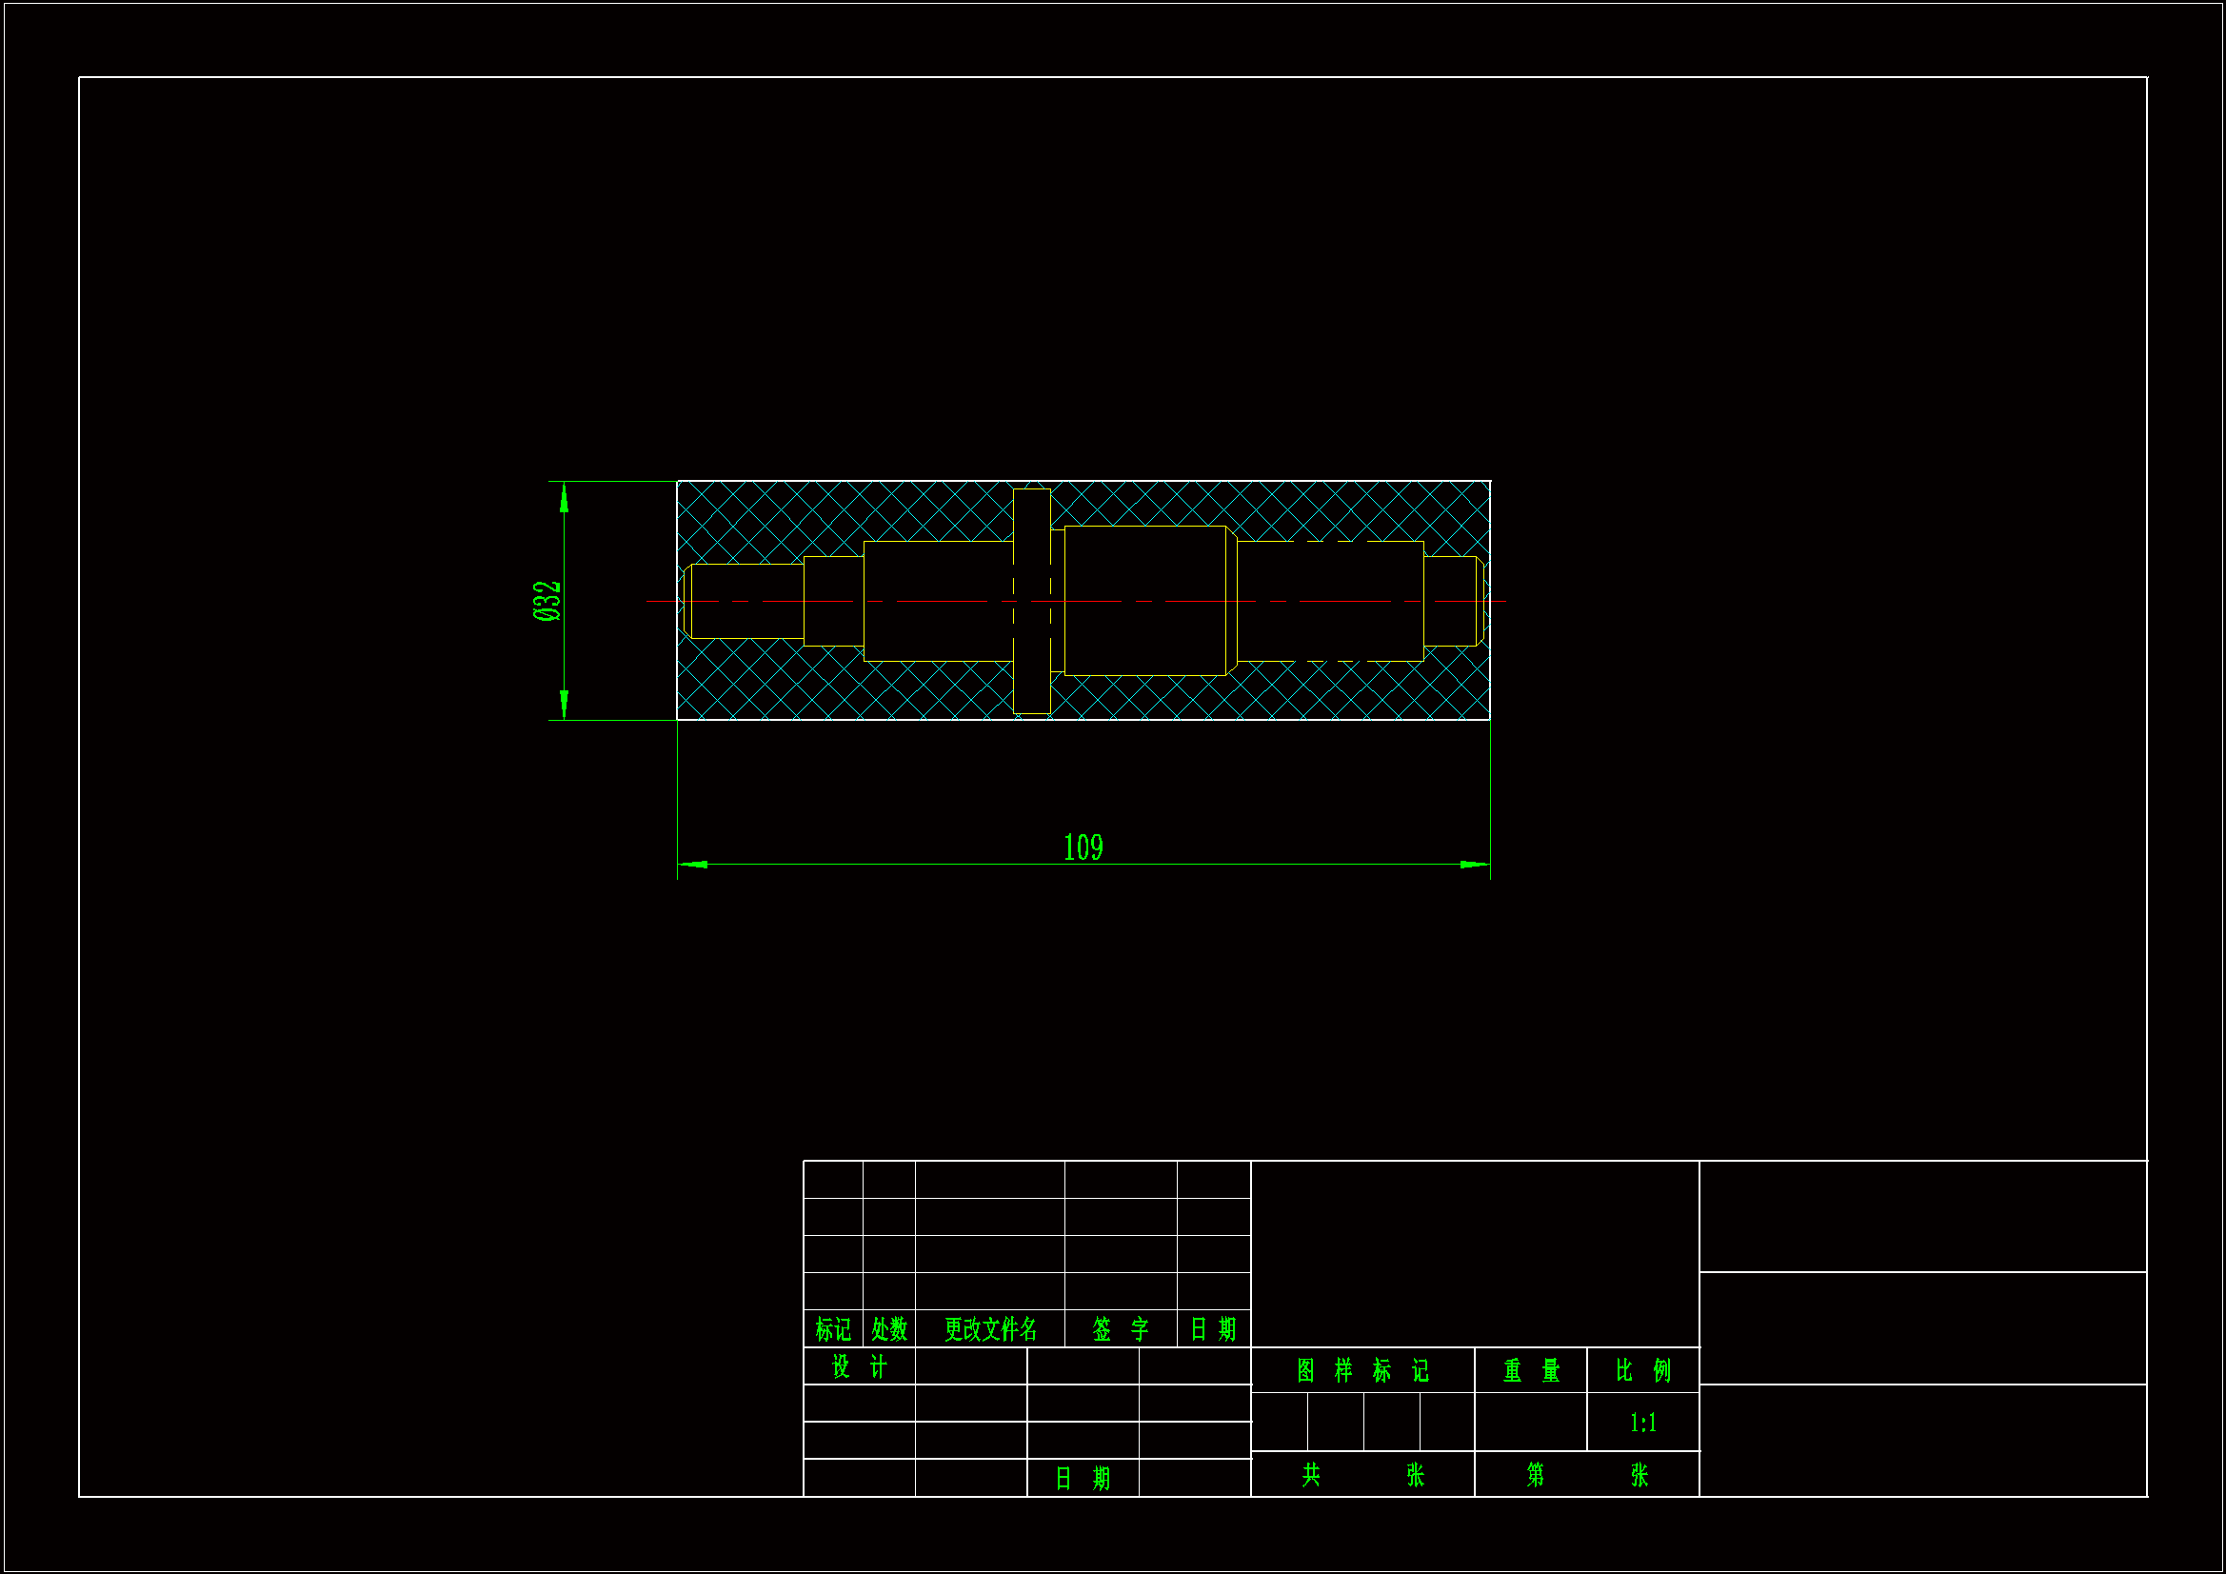Select the 图样标记 title block label

(1362, 1370)
